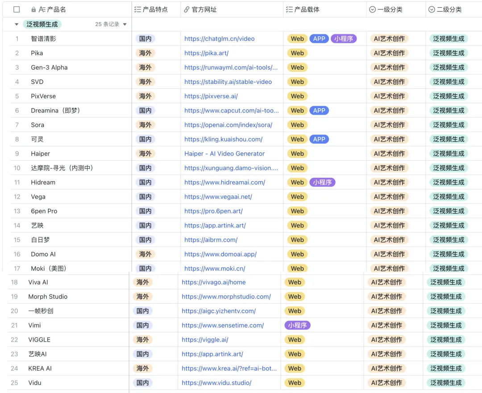Click the link icon of 官方网址 column
482x393 pixels.
[187, 9]
